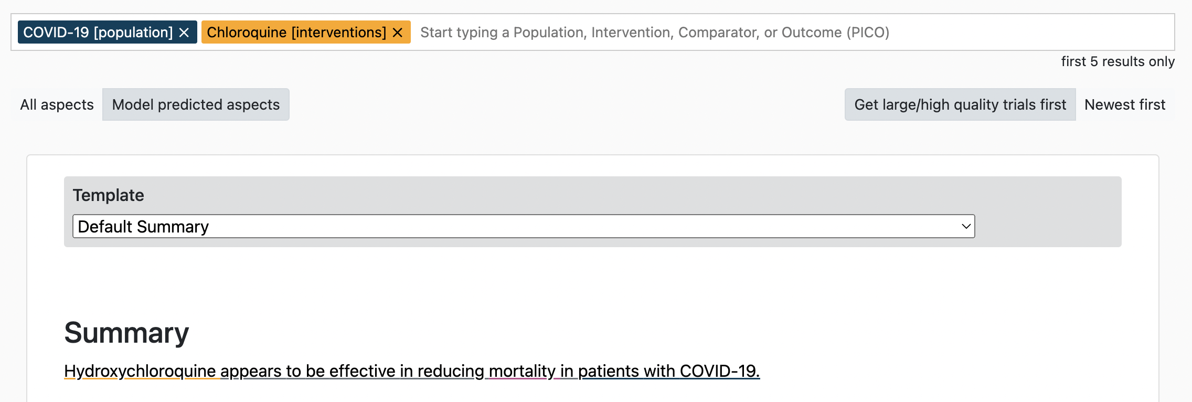Remove the Chloroquine interventions tag
Viewport: 1192px width, 402px height.
pos(398,33)
